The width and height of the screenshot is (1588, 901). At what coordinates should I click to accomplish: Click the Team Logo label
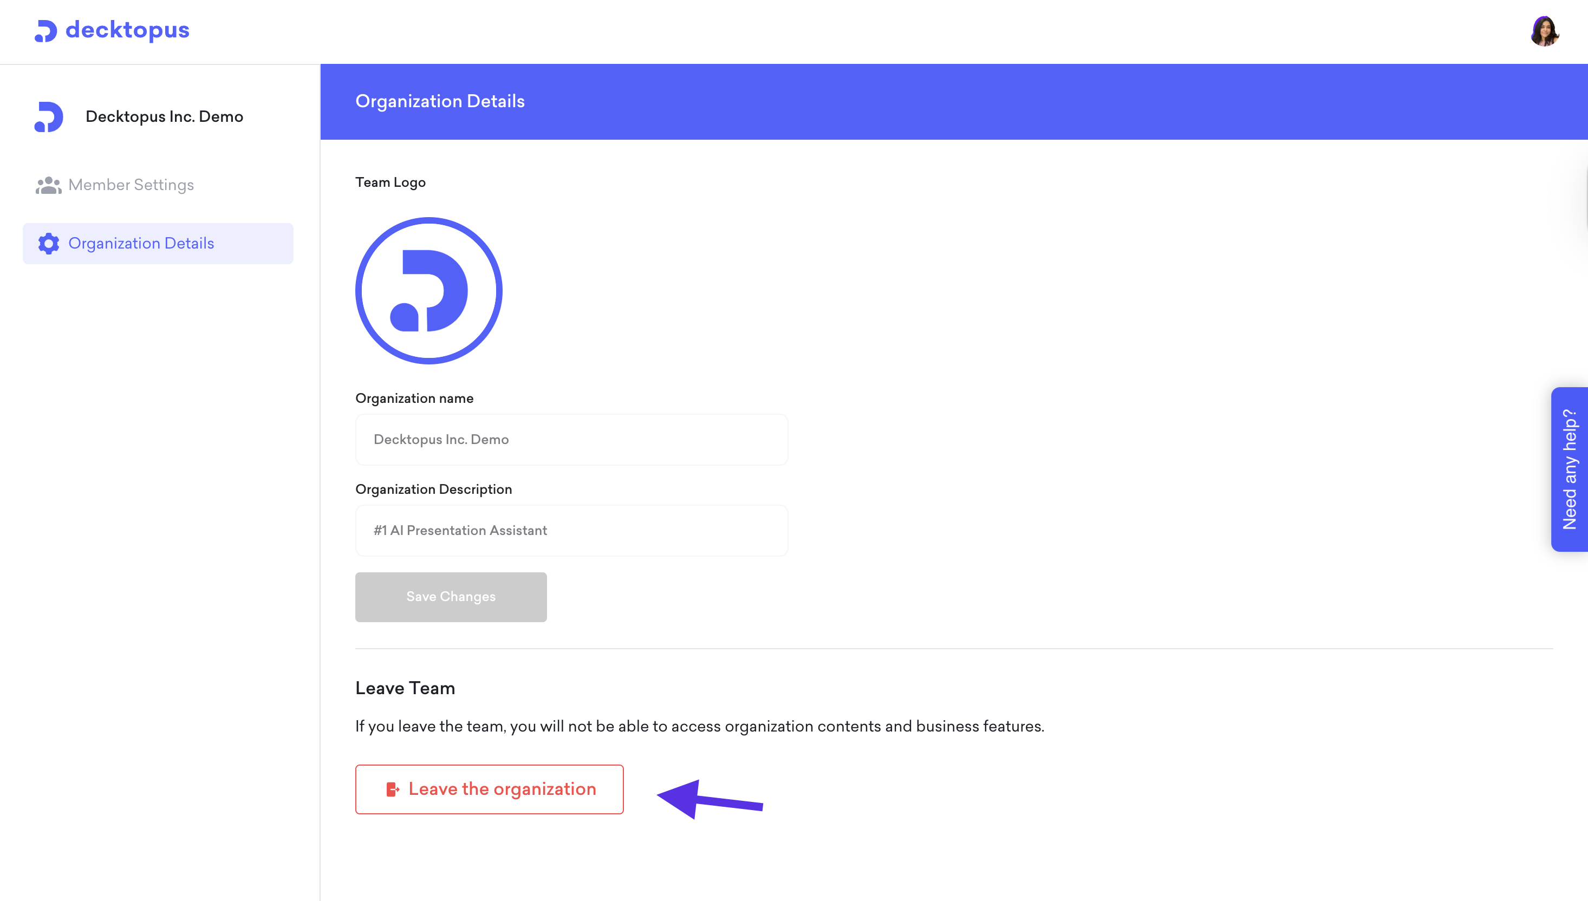pos(390,182)
